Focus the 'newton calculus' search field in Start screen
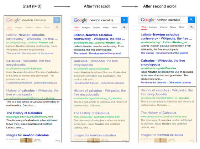The image size is (200, 149). pyautogui.click(x=37, y=20)
